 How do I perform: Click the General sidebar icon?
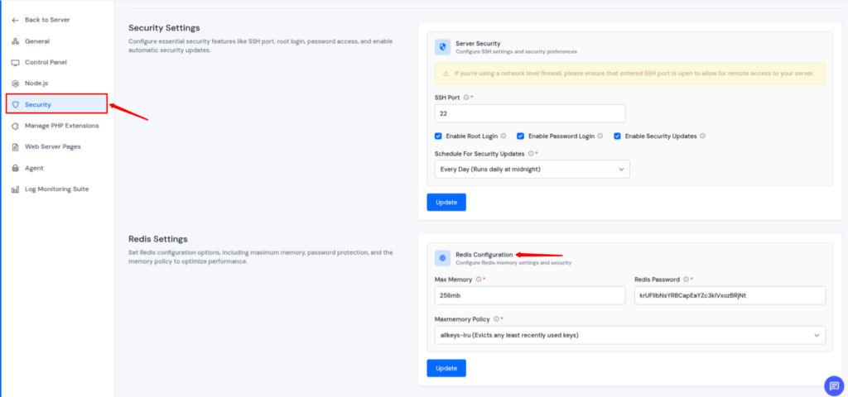pyautogui.click(x=16, y=41)
